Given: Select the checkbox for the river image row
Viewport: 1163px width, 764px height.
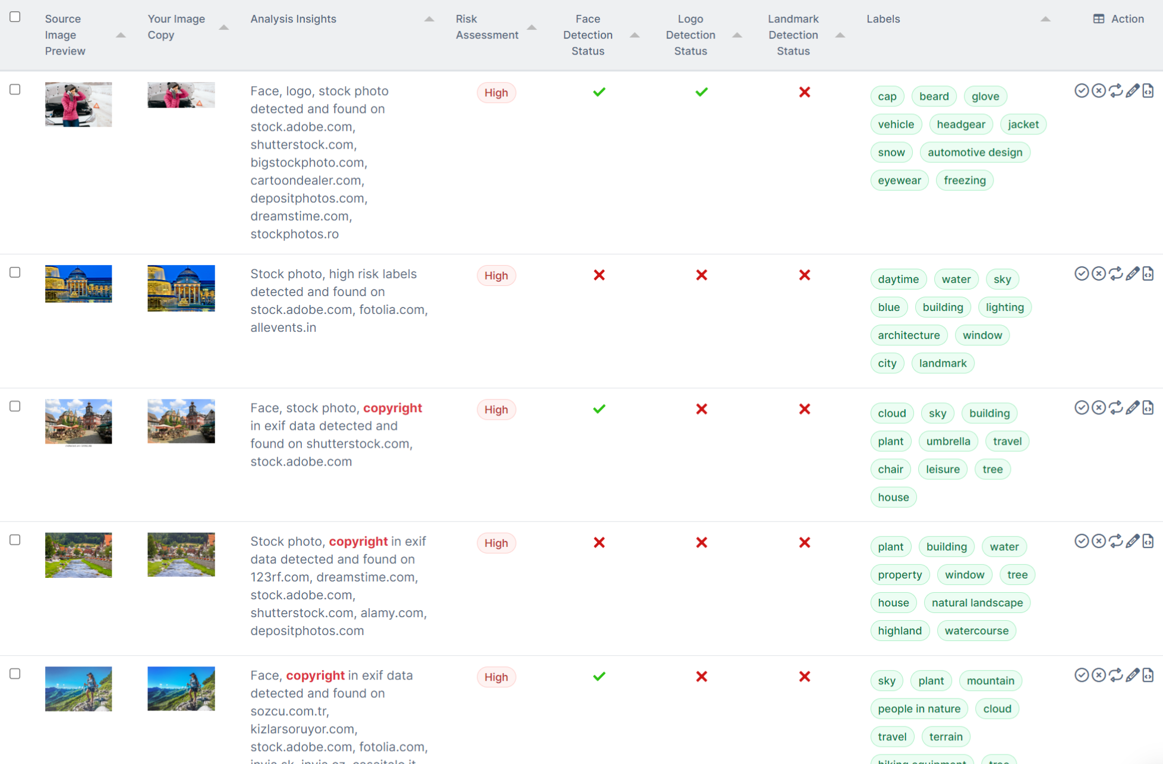Looking at the screenshot, I should coord(15,540).
